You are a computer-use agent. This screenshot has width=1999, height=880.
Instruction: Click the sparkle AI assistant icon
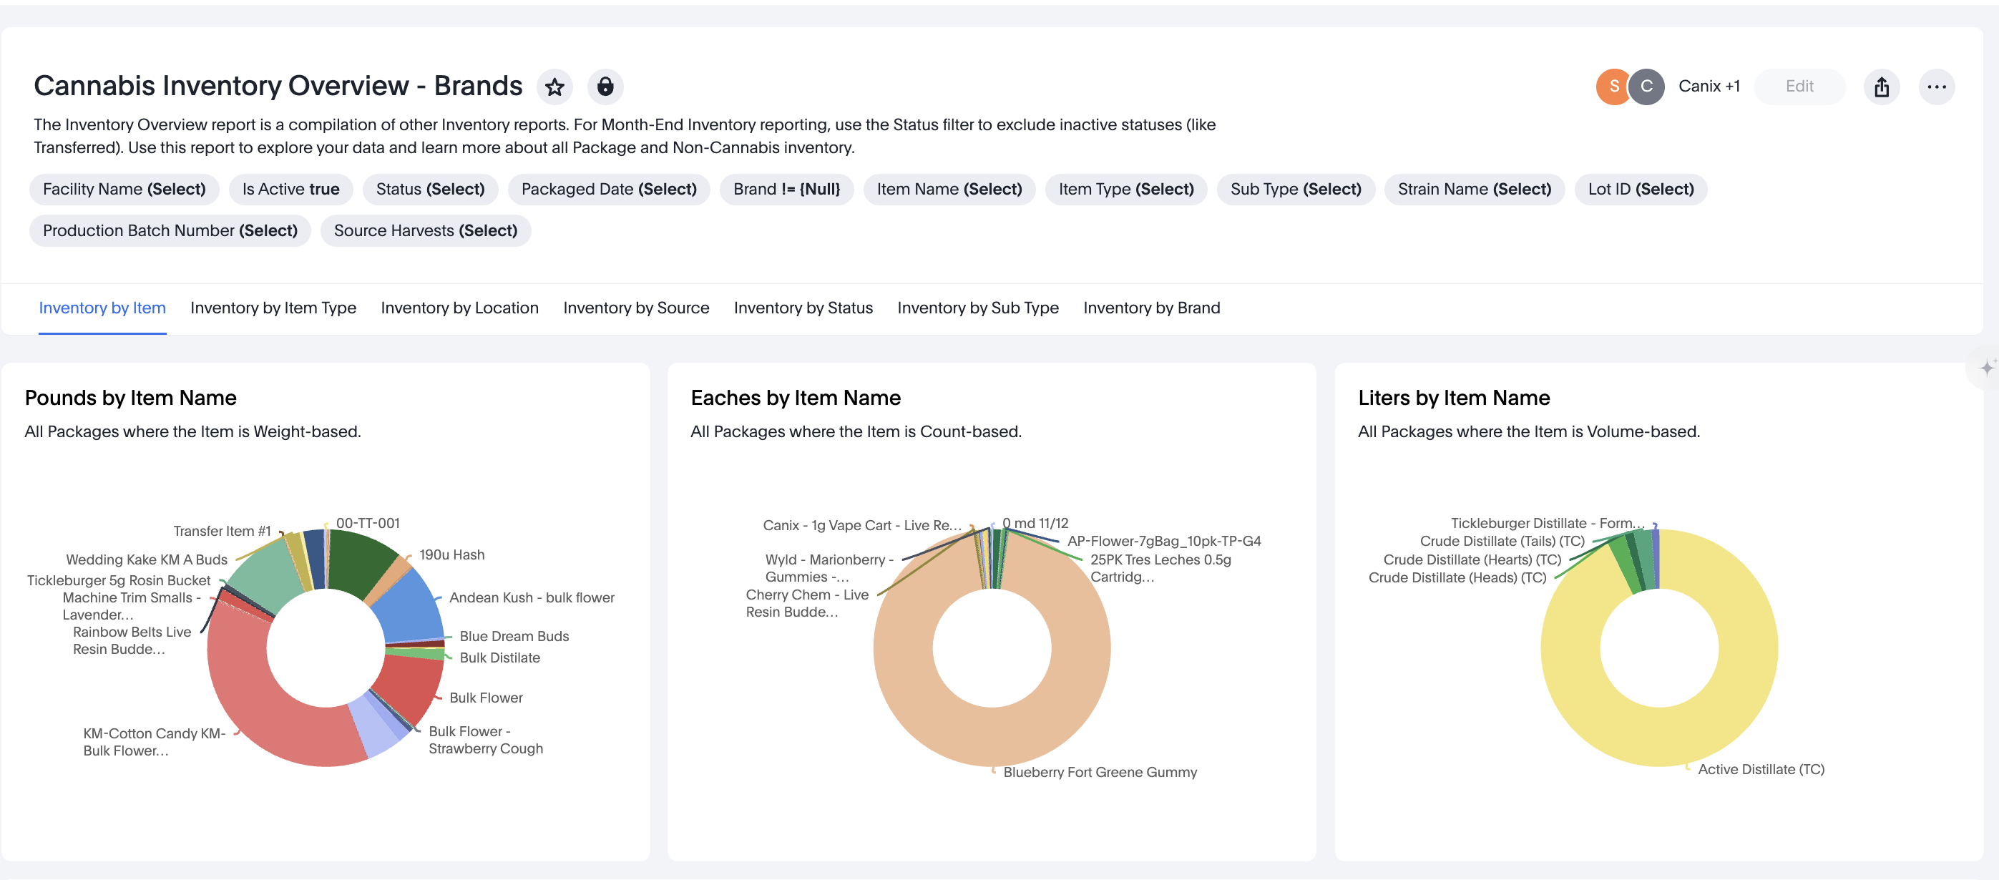[1986, 368]
